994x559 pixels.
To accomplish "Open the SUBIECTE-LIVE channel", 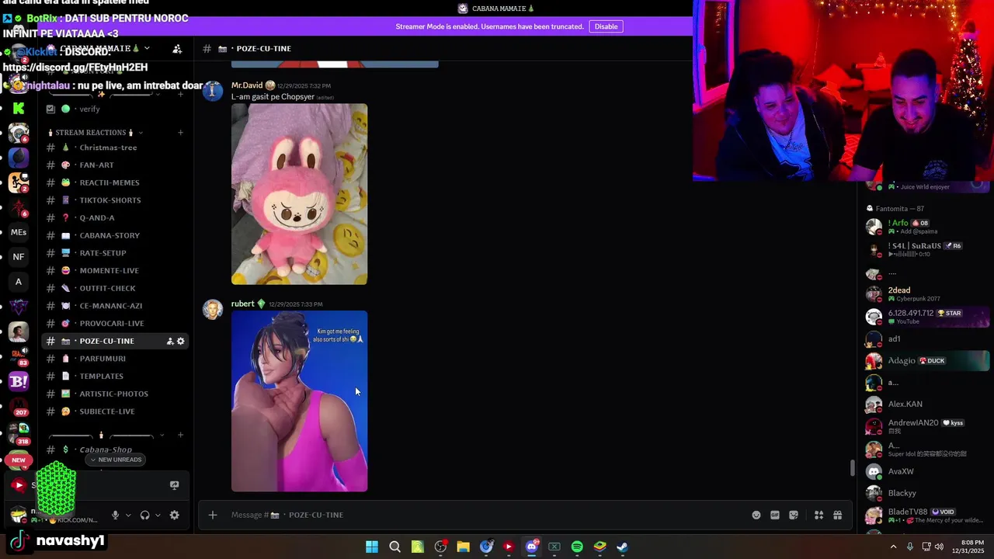I will (116, 411).
